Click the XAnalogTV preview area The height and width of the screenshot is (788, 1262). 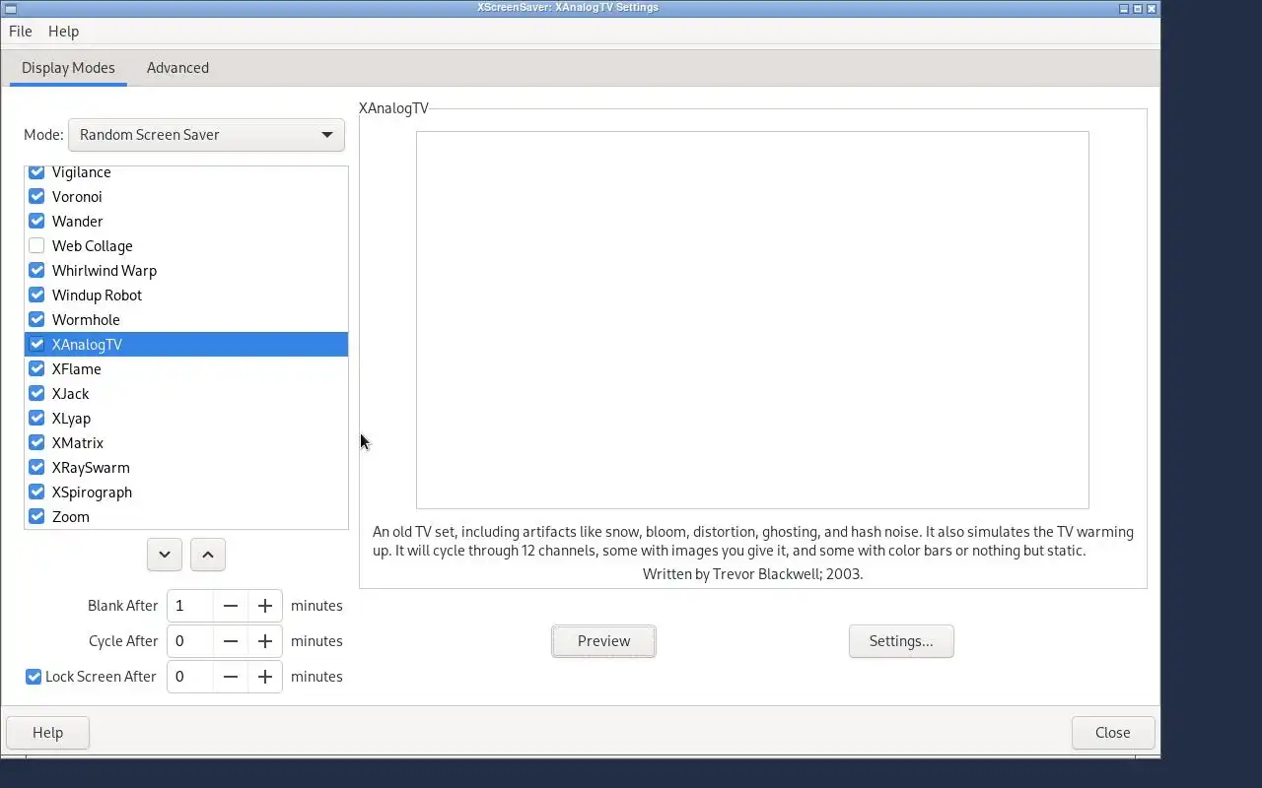click(x=752, y=320)
